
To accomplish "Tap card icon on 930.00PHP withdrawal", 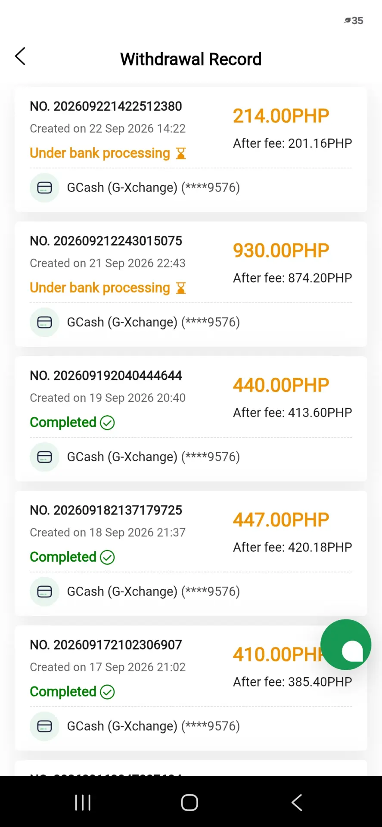I will (44, 322).
